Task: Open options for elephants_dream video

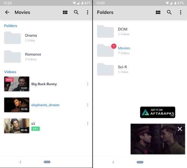Action: (x=88, y=105)
